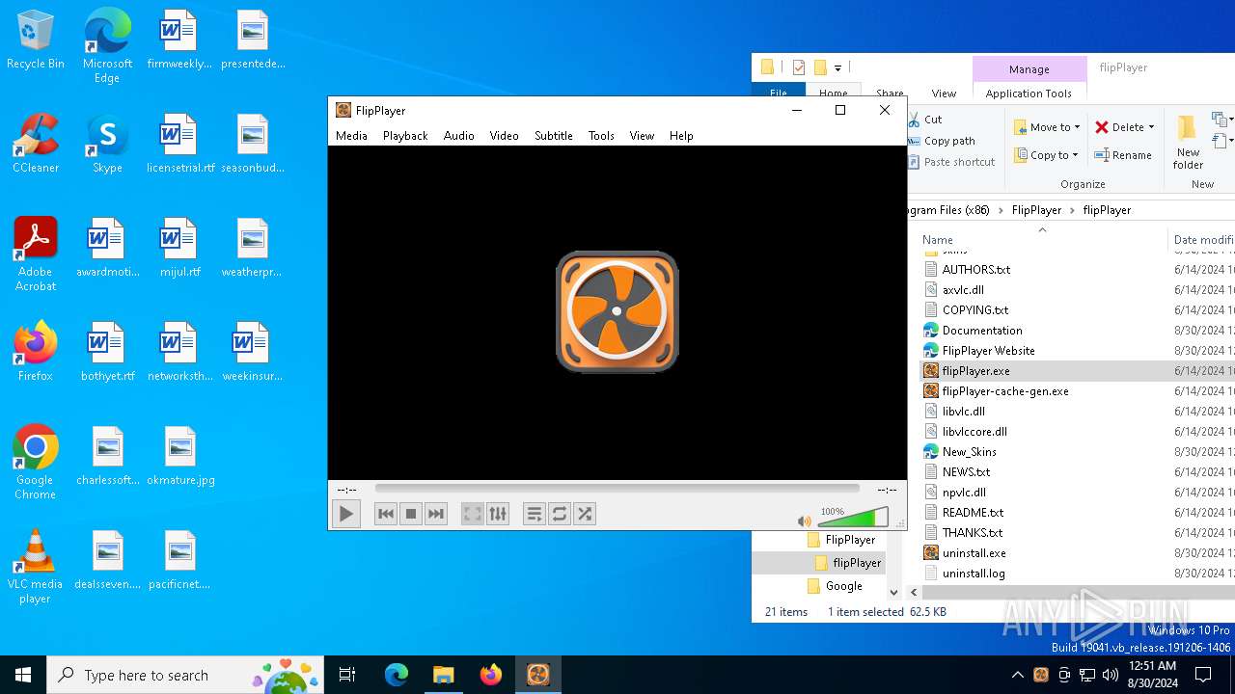Open the Video menu
This screenshot has height=694, width=1235.
click(x=504, y=136)
